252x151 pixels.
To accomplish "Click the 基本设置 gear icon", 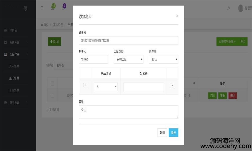I will [6, 102].
